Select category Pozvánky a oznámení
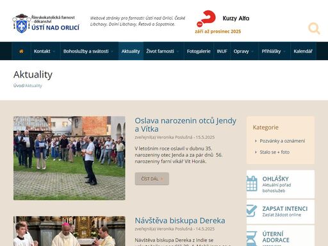Viewport: 328px width, 246px height. point(283,141)
